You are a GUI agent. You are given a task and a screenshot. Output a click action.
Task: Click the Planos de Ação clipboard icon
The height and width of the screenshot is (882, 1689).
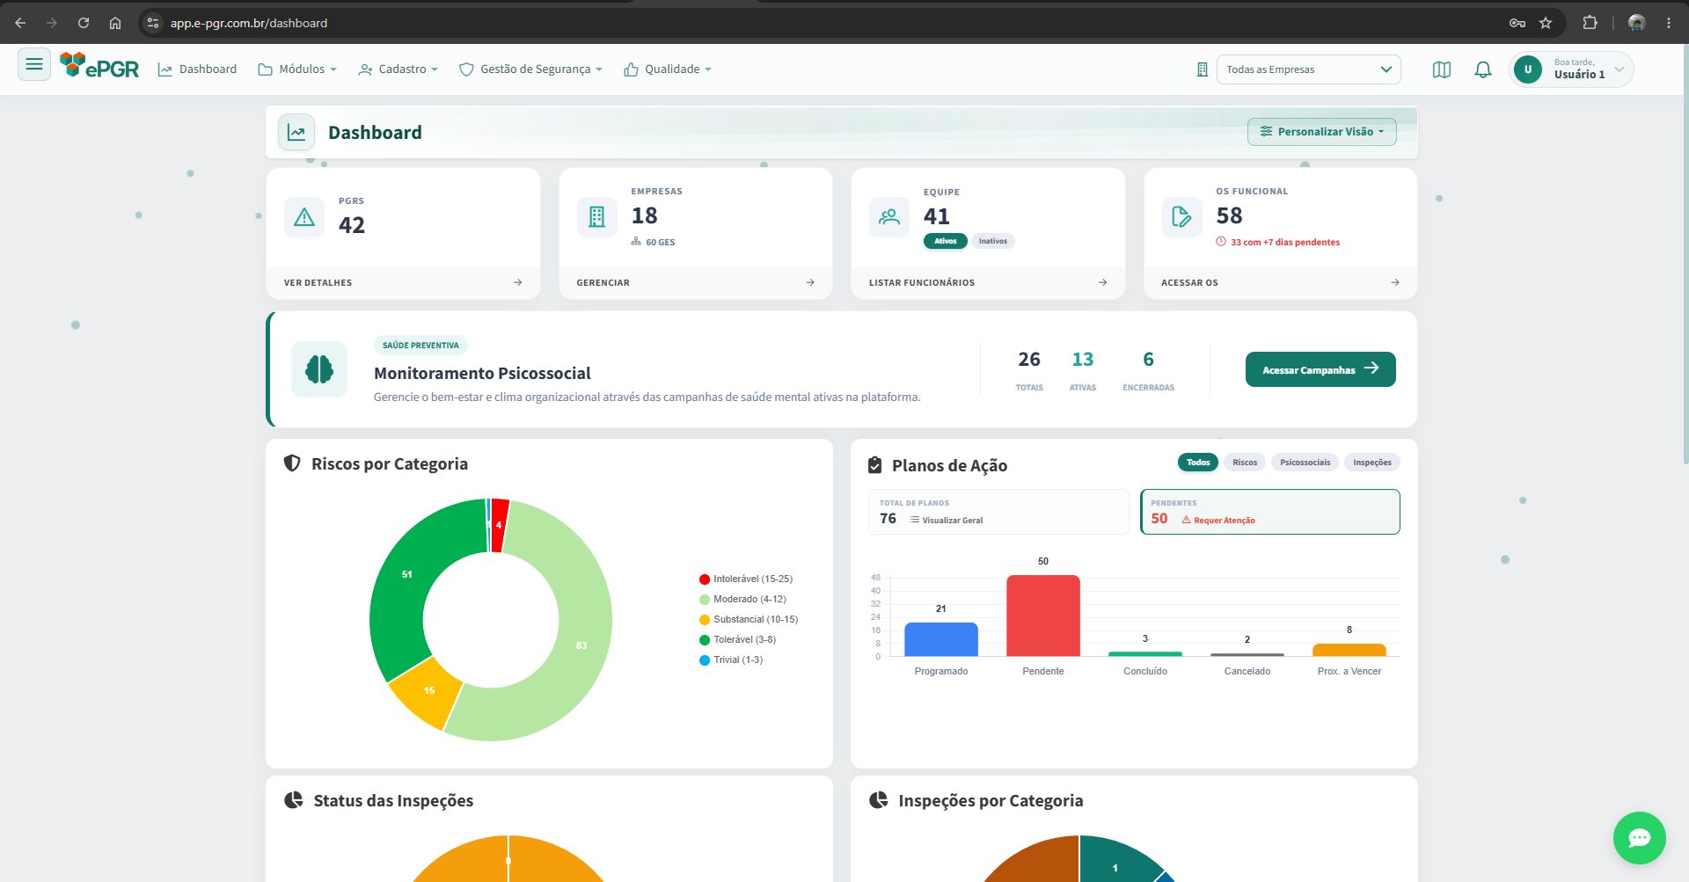tap(874, 465)
